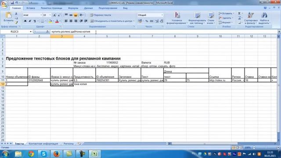281x158 pixels.
Task: Toggle center text alignment
Action: [x=71, y=21]
